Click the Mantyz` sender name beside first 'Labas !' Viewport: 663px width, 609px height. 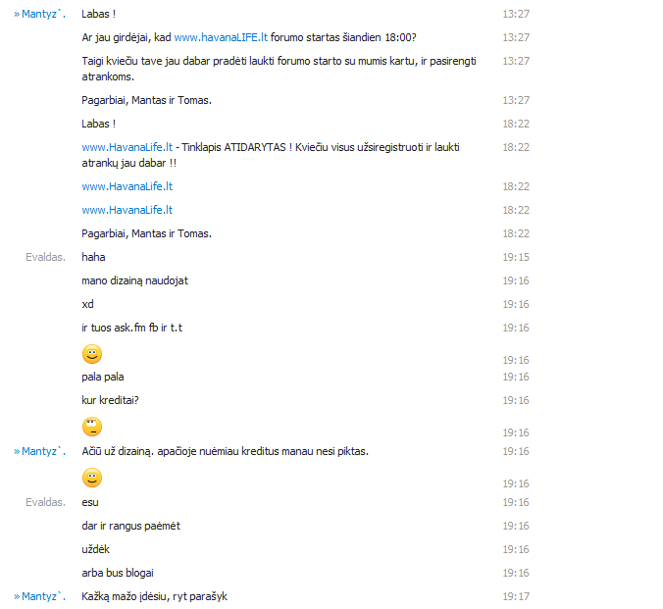pyautogui.click(x=43, y=14)
